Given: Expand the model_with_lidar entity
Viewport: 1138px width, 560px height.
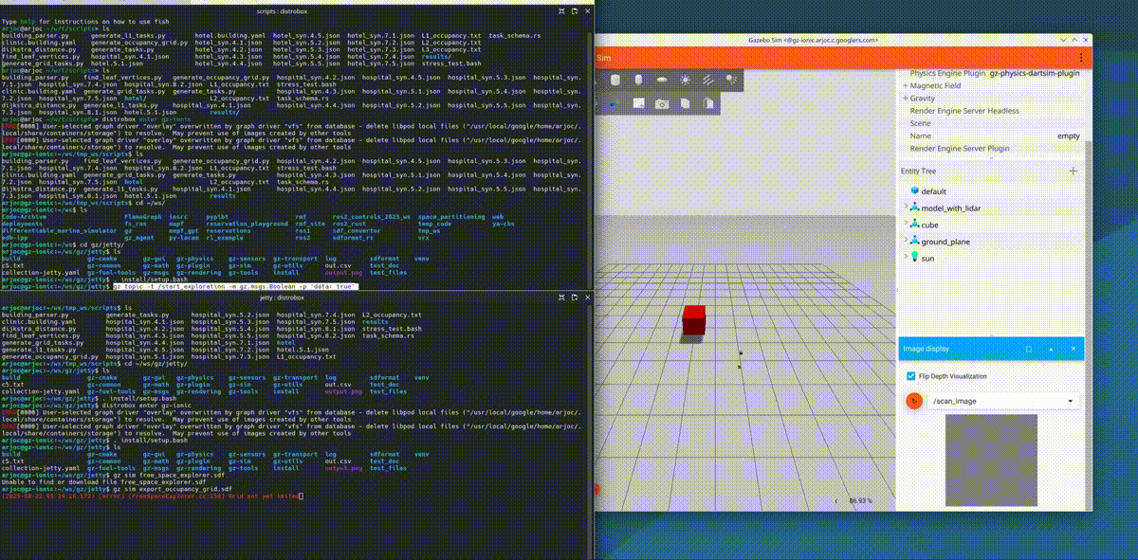Looking at the screenshot, I should click(905, 208).
